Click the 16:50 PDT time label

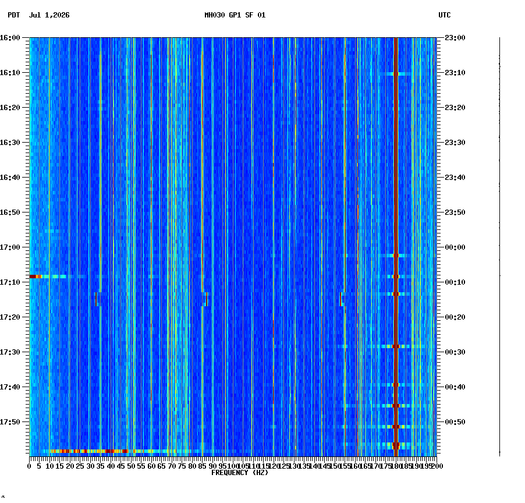(x=10, y=212)
